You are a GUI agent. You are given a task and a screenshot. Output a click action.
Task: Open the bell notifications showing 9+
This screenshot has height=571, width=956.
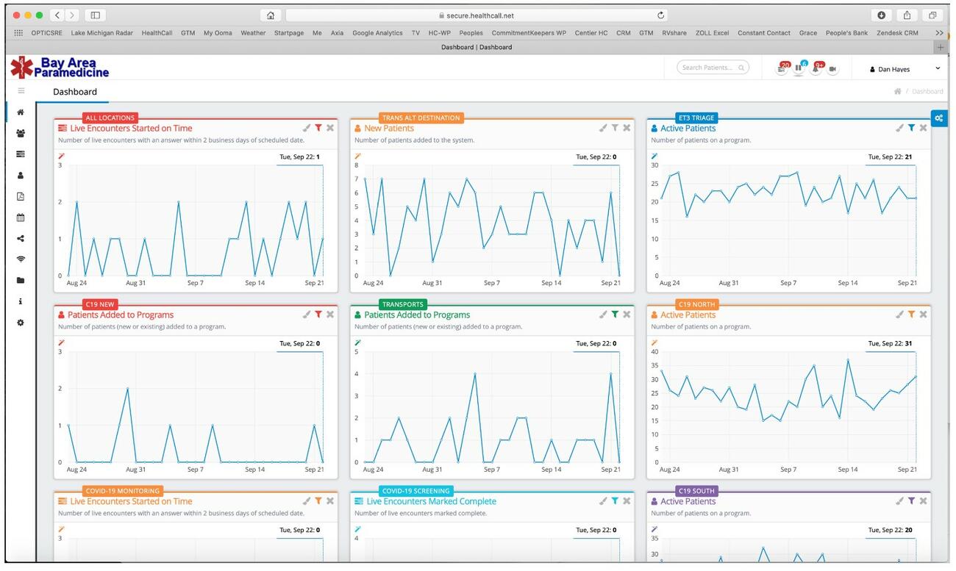click(818, 68)
